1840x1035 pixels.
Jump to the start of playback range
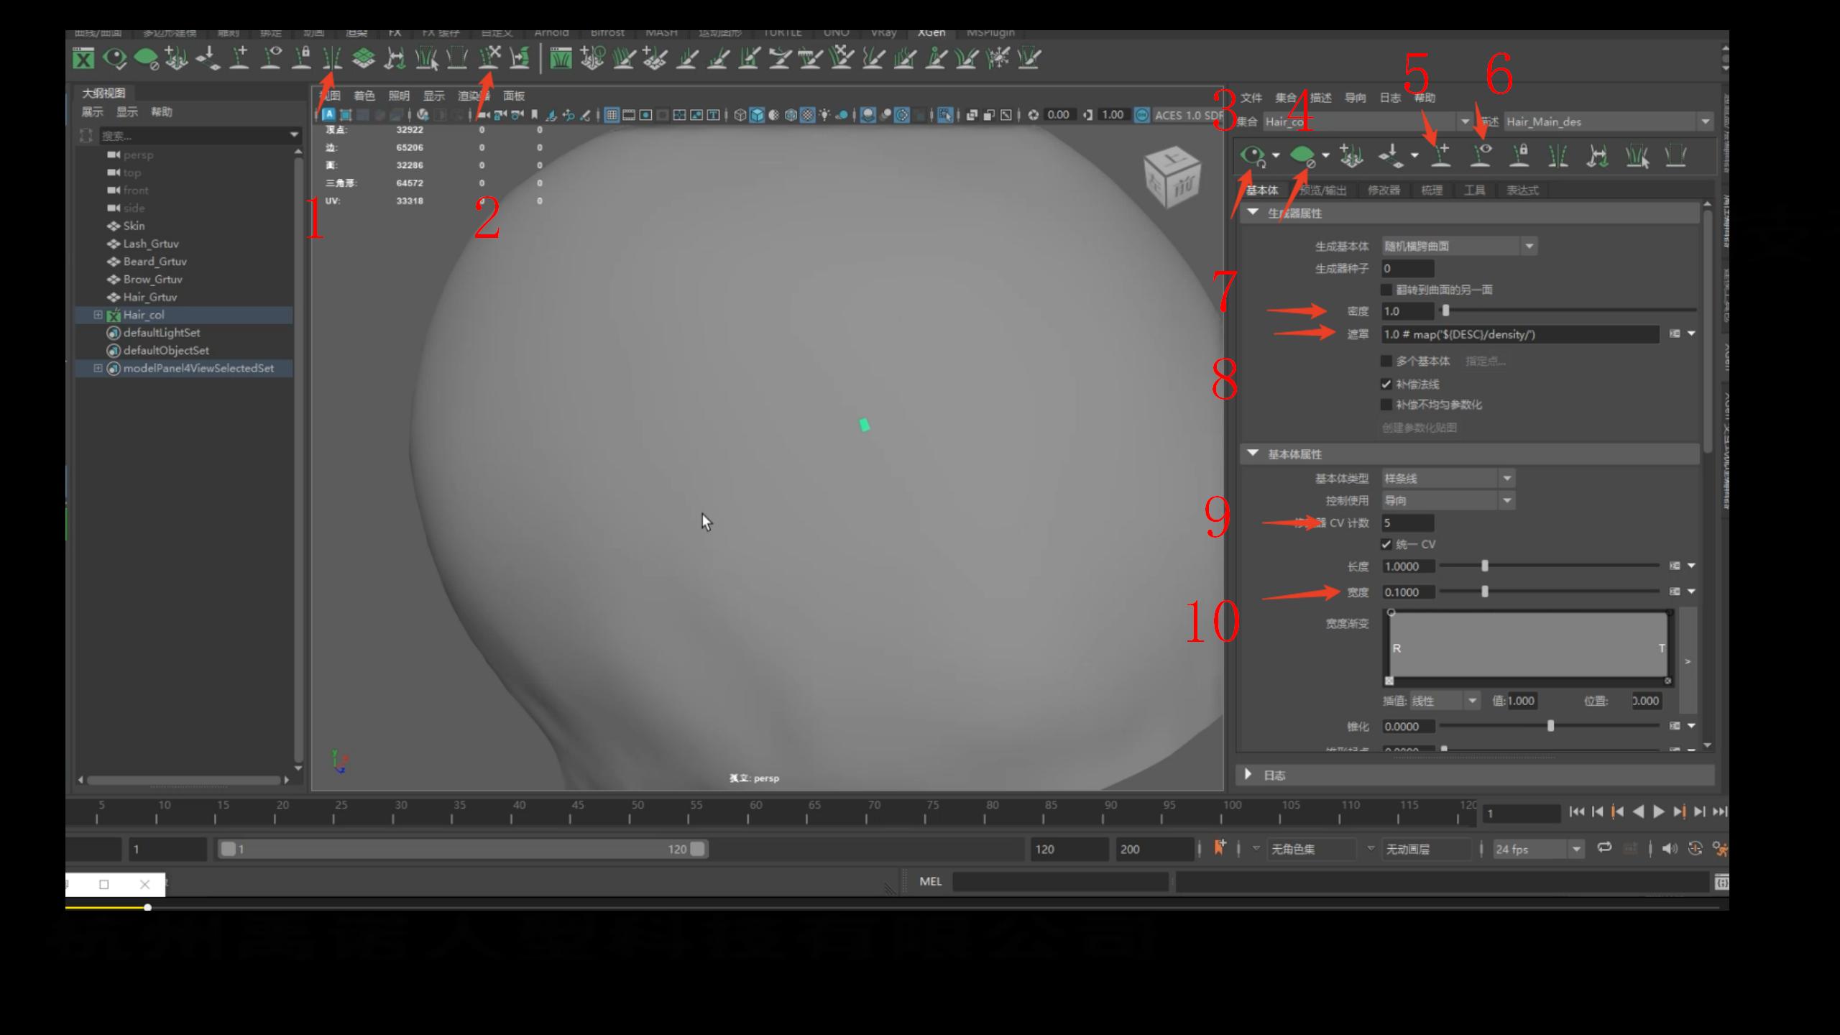pyautogui.click(x=1577, y=812)
